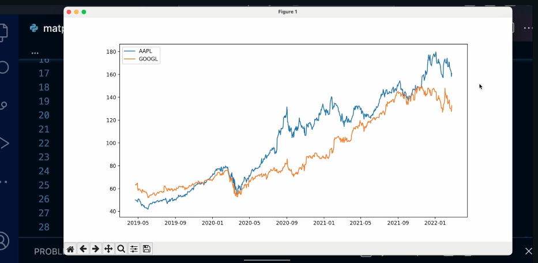Activate the pan axes tool
This screenshot has height=263, width=538.
(x=108, y=249)
